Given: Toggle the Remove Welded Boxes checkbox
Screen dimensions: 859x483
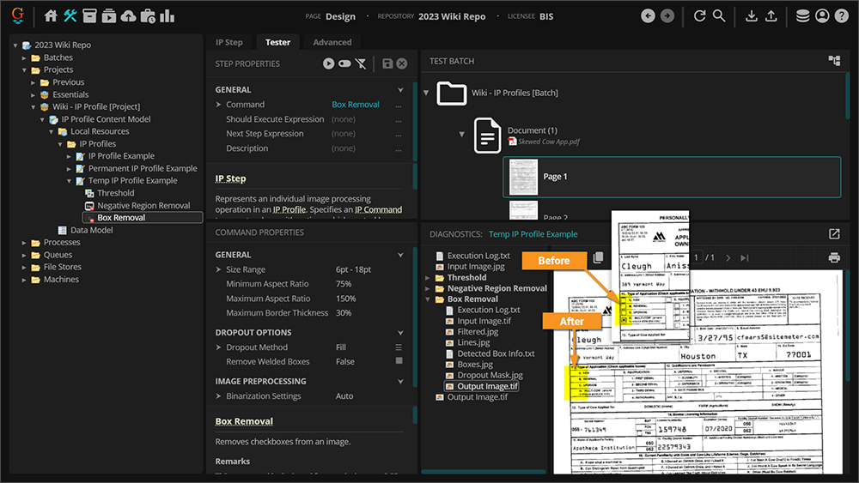Looking at the screenshot, I should 399,361.
